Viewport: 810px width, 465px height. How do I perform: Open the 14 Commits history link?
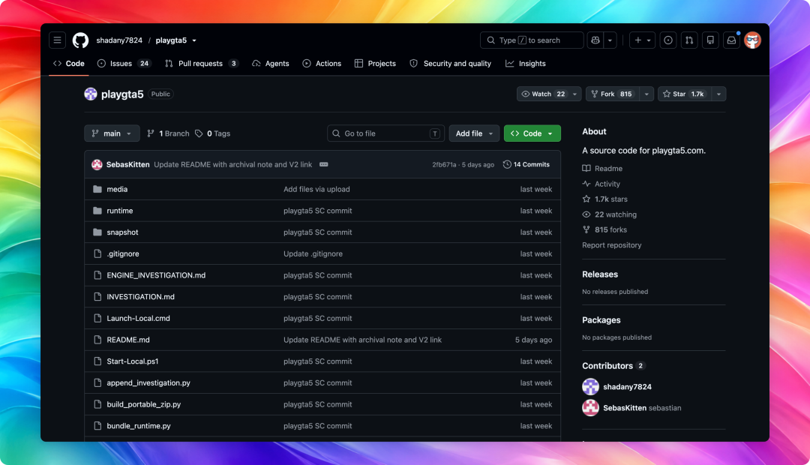(526, 164)
